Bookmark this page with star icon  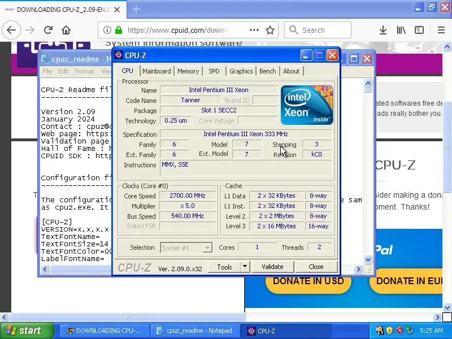270,30
